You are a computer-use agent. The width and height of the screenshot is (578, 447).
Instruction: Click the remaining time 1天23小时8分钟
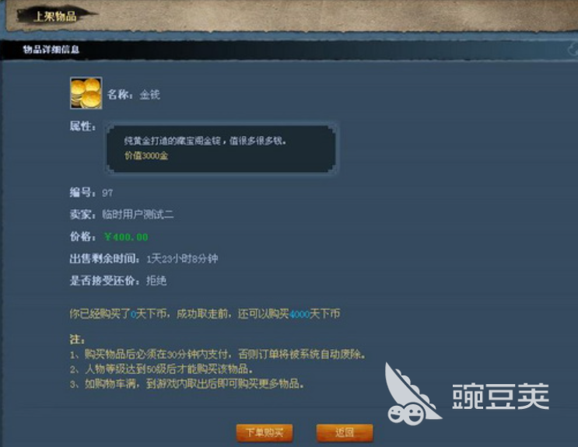coord(182,259)
